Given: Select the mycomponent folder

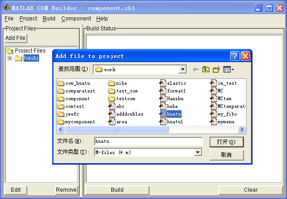Looking at the screenshot, I should pyautogui.click(x=76, y=121).
